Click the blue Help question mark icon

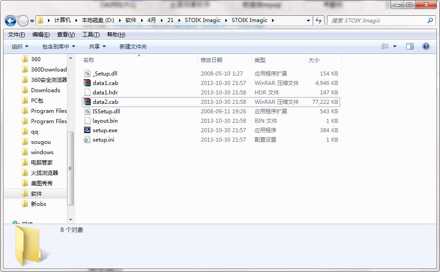[426, 46]
